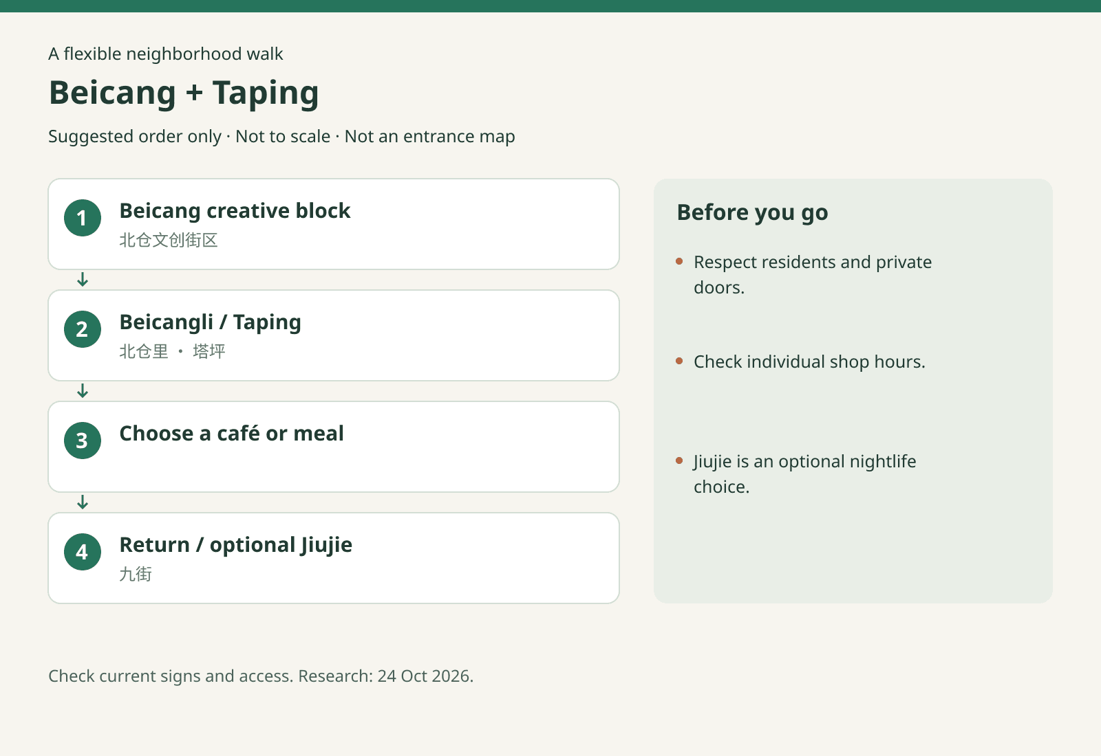Click the Suggested order only disclaimer line
The height and width of the screenshot is (756, 1101).
(281, 136)
